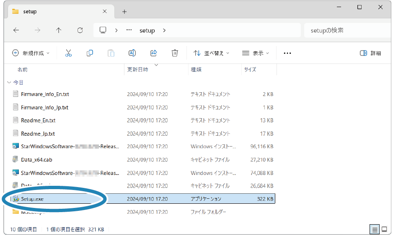This screenshot has width=419, height=238.
Task: Click the Rename icon in toolbar
Action: tap(132, 53)
